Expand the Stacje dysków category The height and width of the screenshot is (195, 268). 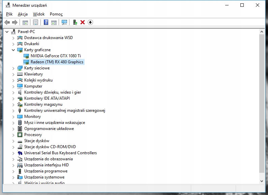tap(13, 141)
